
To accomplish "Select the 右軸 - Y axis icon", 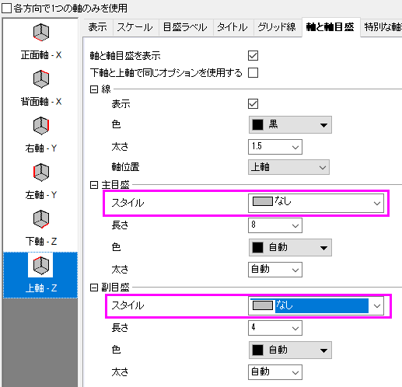I will (x=41, y=126).
